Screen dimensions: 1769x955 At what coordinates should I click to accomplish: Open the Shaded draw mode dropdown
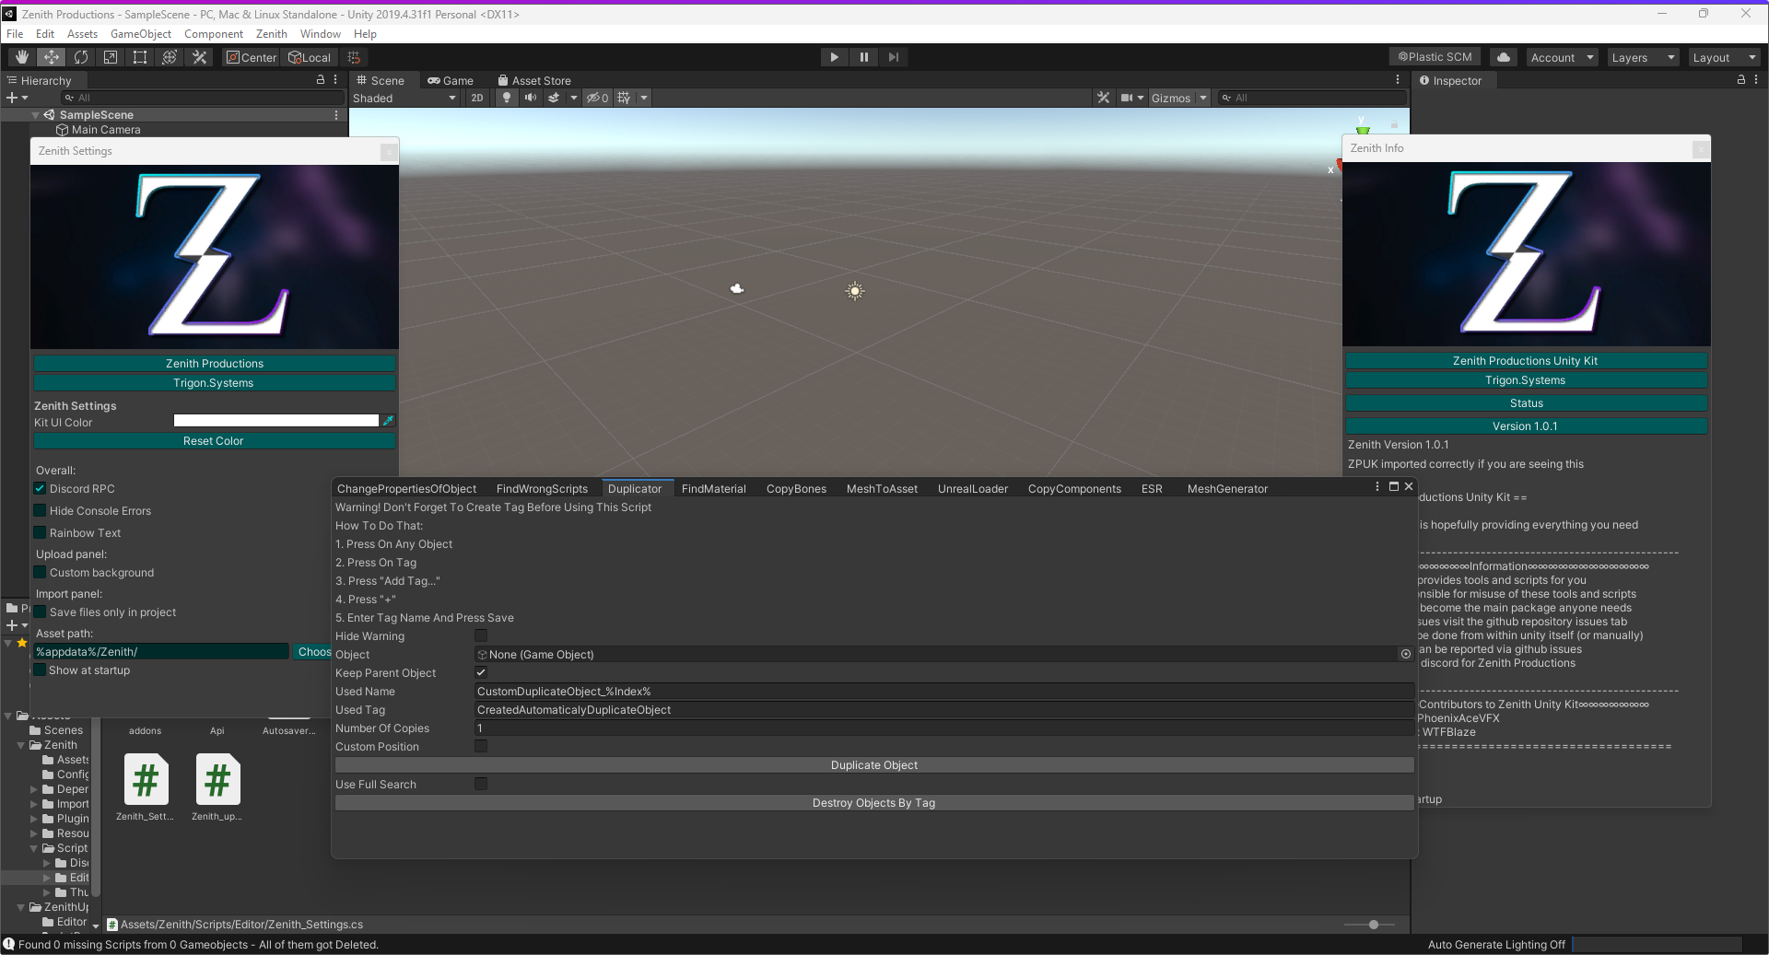[x=404, y=99]
